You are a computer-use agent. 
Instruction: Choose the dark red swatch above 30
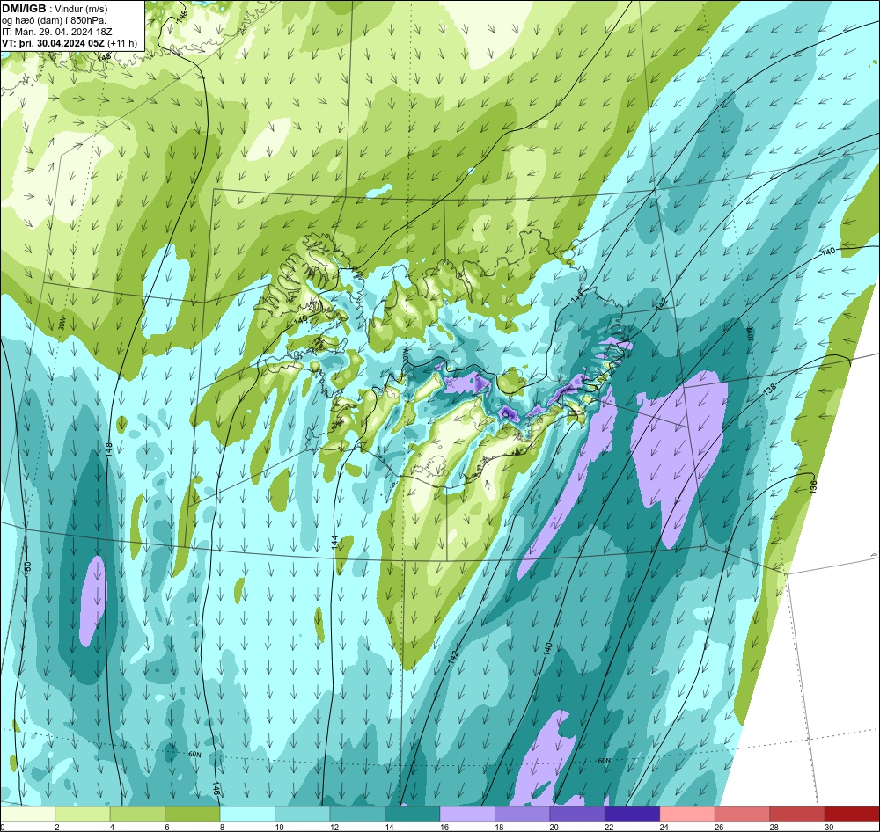tap(853, 814)
